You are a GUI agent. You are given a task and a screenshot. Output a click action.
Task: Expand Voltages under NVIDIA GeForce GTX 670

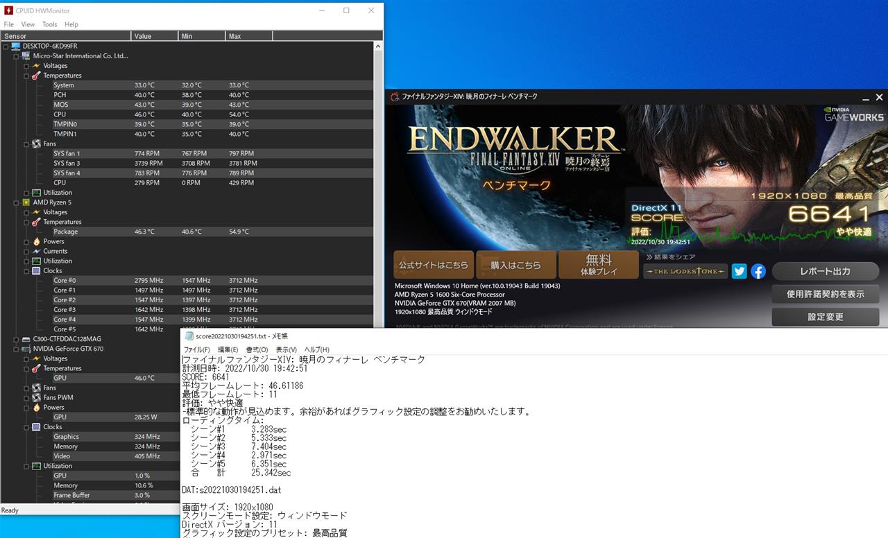[x=27, y=358]
